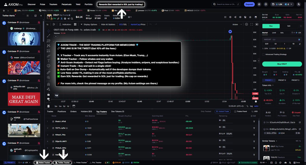Open the 1s timeframe selector
This screenshot has width=306, height=165.
(x=47, y=24)
